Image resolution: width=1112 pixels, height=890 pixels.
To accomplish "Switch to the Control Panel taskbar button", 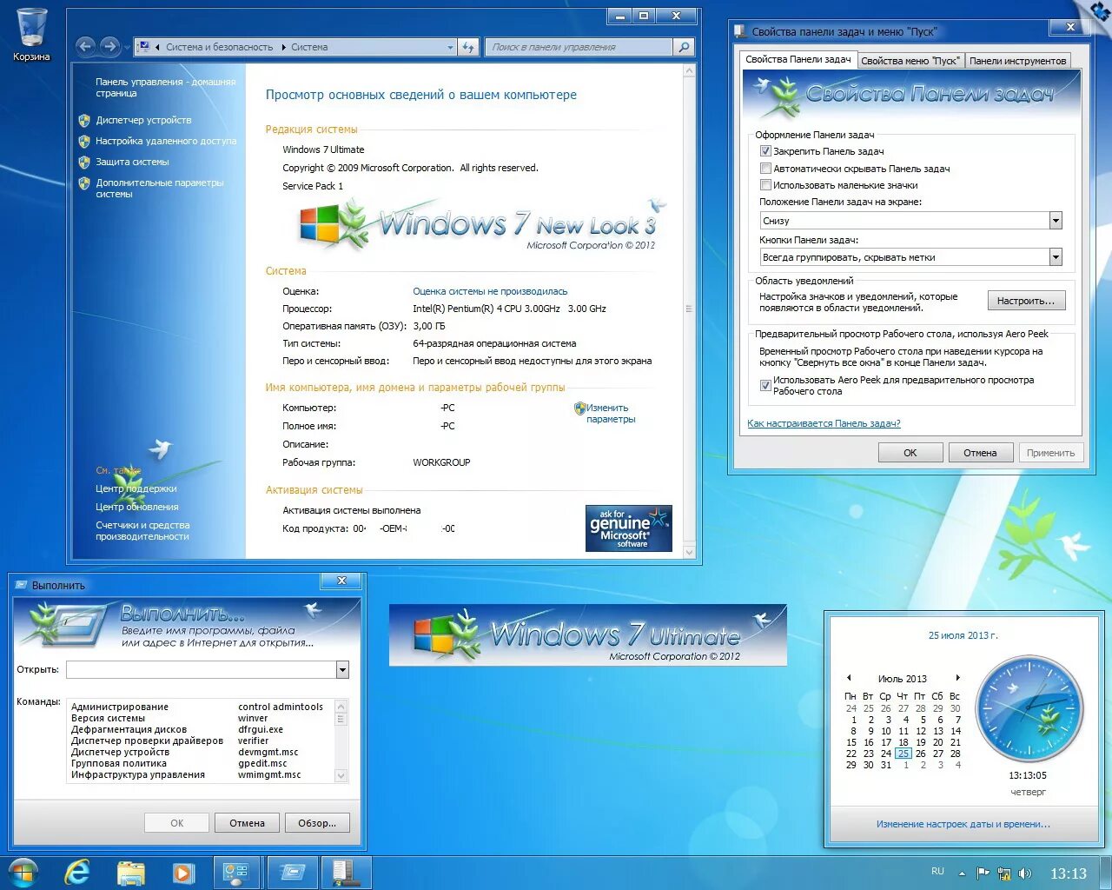I will [236, 873].
